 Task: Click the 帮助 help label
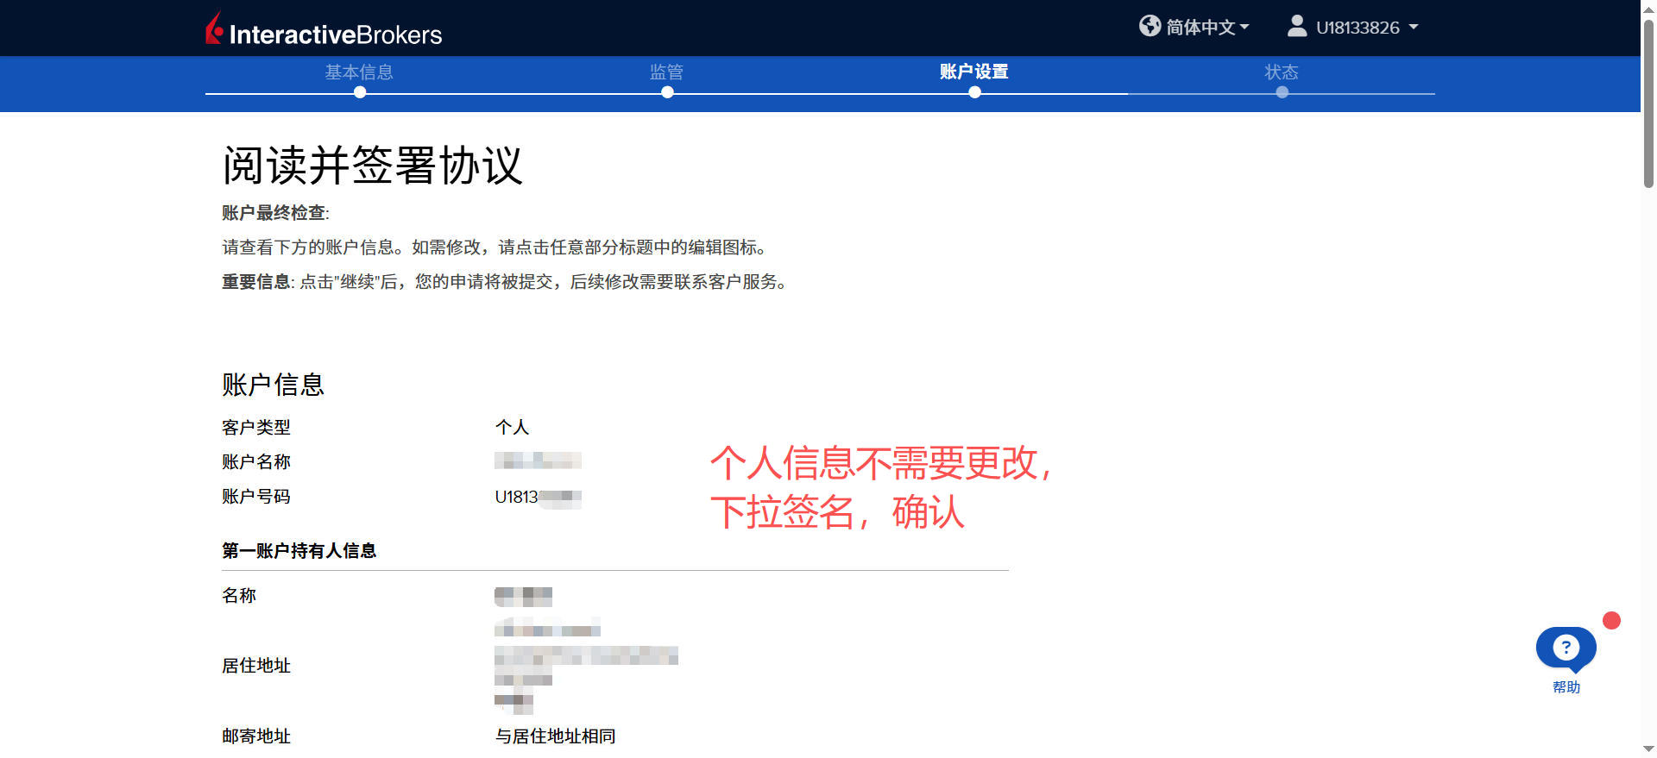click(1566, 687)
